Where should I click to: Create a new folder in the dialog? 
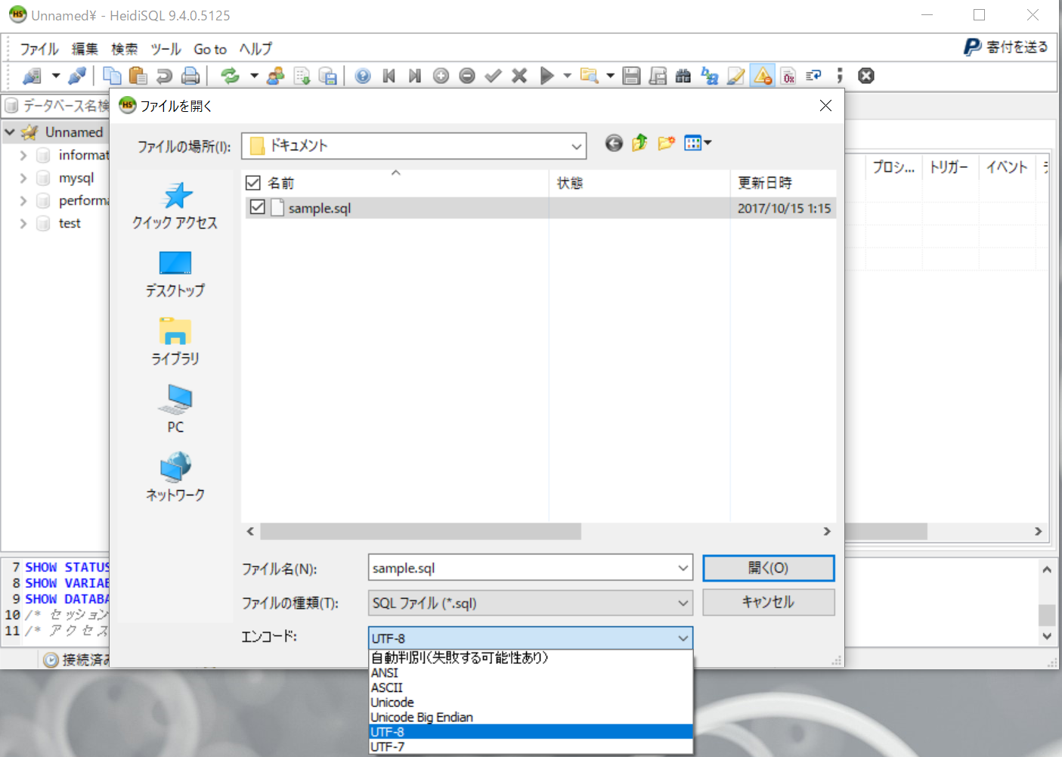pos(666,143)
